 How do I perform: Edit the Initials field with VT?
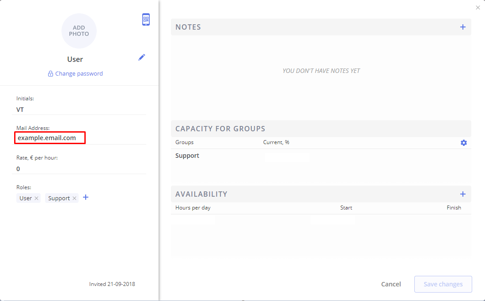(79, 110)
